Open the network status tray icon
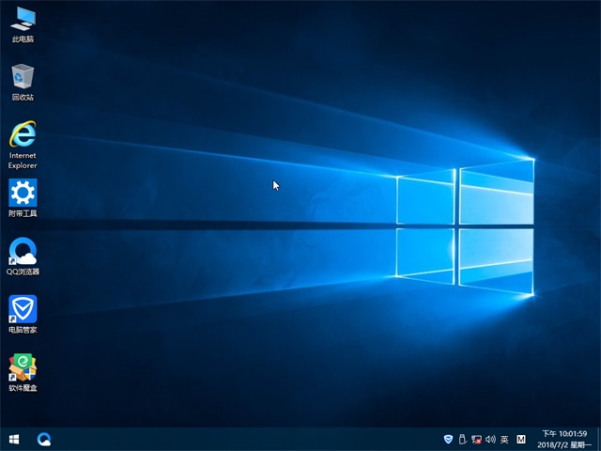This screenshot has width=601, height=451. tap(476, 439)
